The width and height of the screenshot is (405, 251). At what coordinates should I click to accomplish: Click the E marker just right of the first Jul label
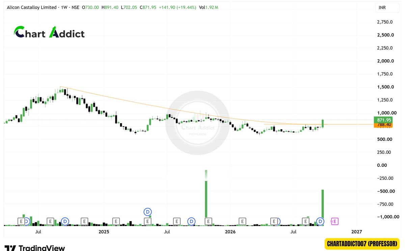pos(50,221)
